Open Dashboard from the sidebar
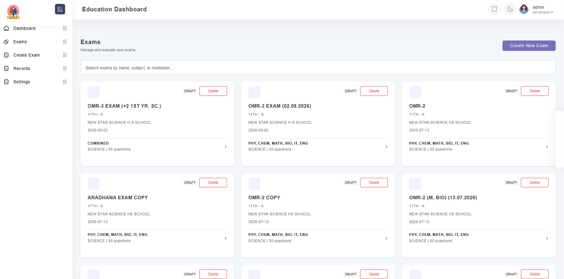 pyautogui.click(x=24, y=28)
